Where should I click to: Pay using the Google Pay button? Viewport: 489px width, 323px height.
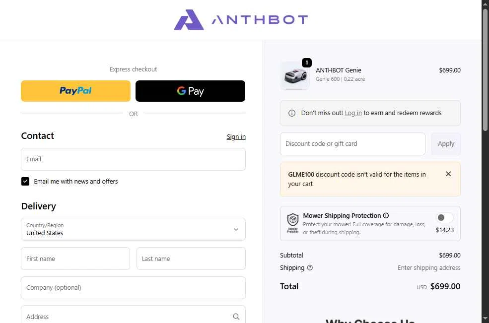(x=190, y=91)
